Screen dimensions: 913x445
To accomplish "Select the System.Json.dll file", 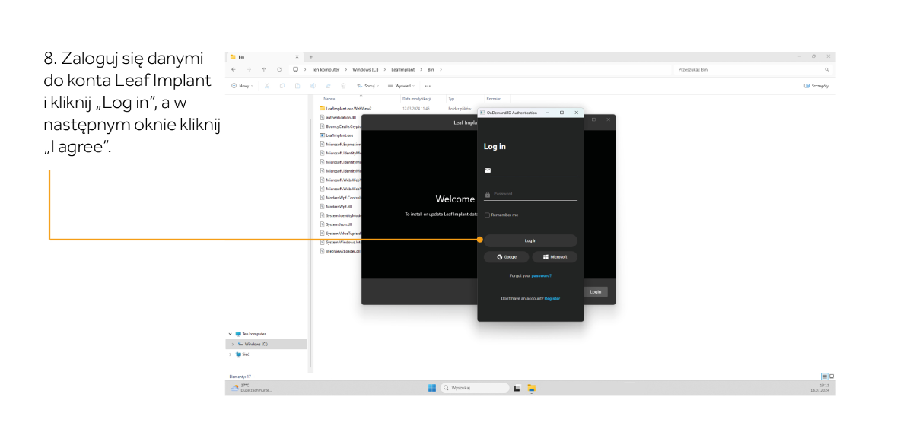I will click(336, 224).
